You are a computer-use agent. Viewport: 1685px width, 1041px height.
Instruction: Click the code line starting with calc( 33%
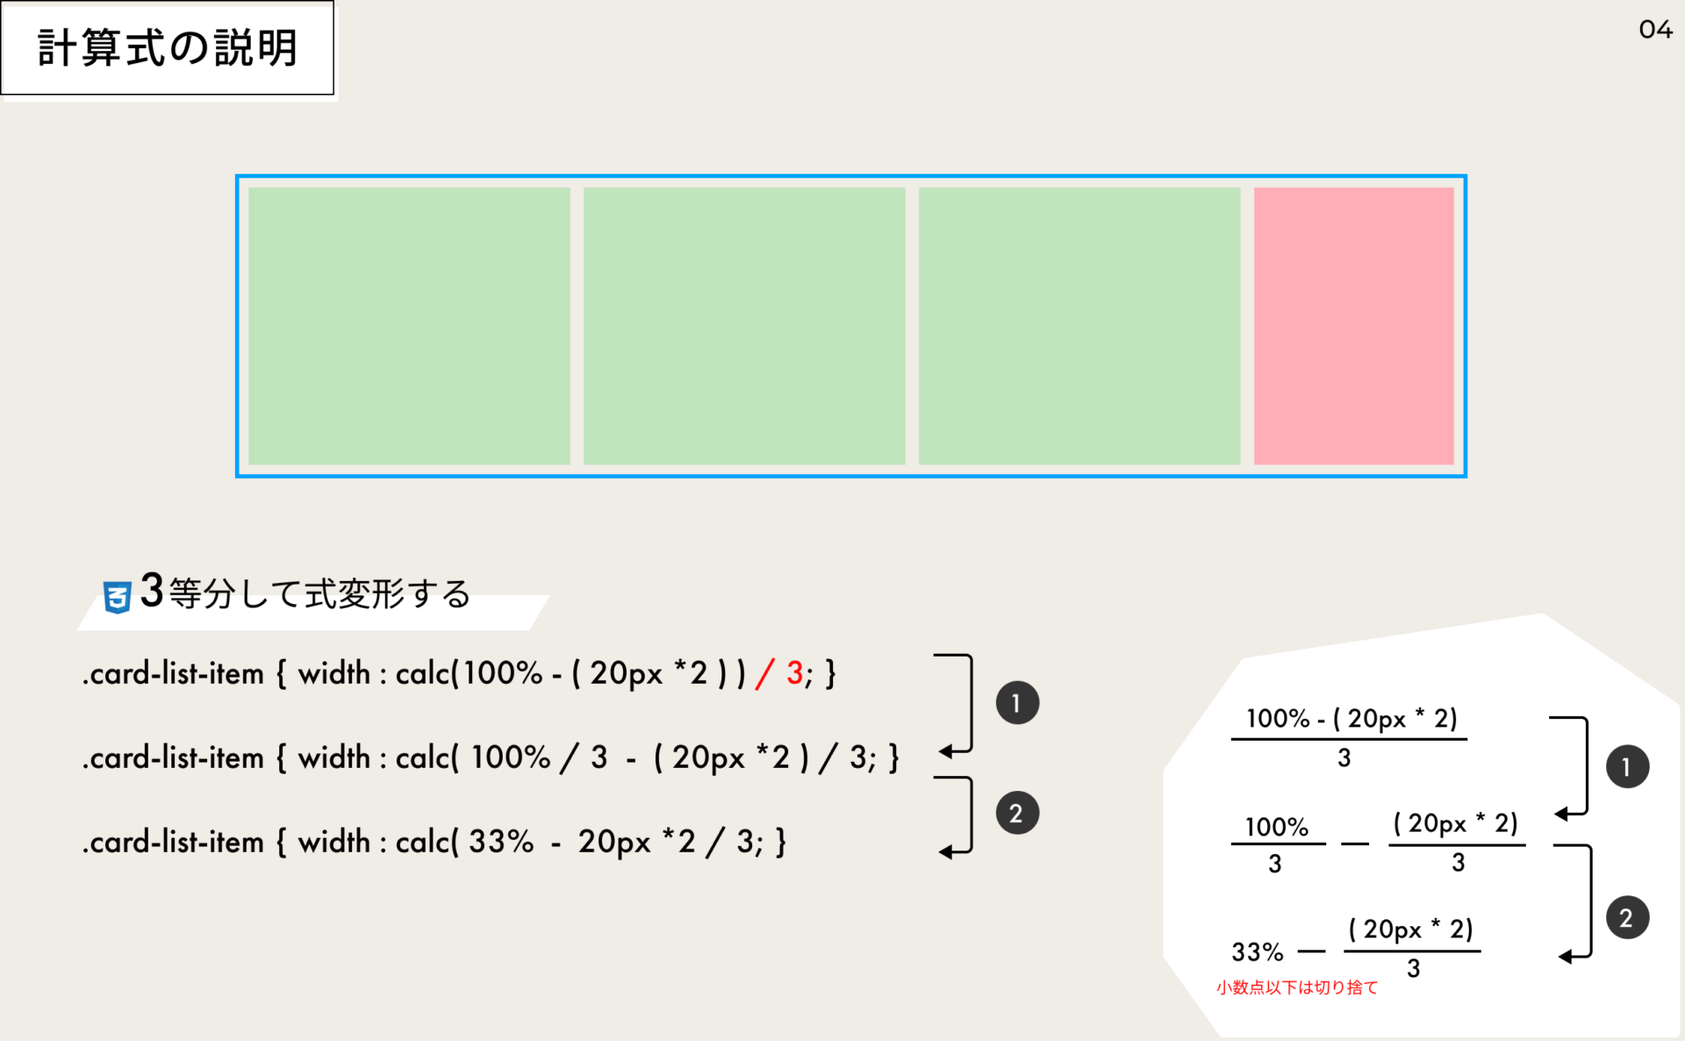pos(434,842)
